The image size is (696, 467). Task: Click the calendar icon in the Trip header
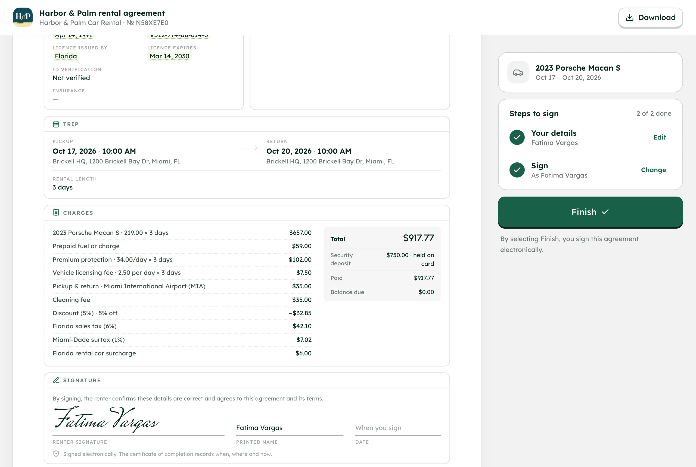pos(56,124)
